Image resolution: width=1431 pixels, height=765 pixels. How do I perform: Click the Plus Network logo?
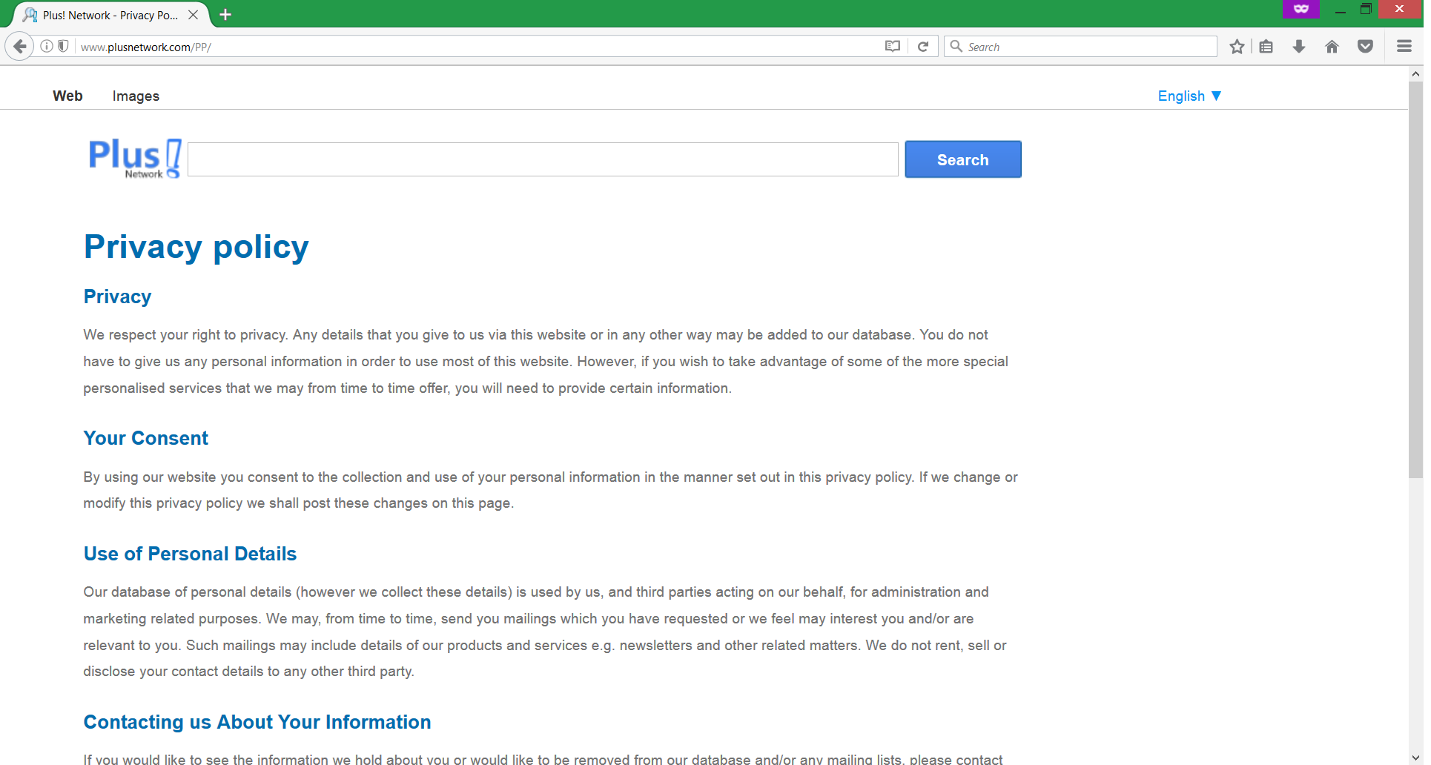134,159
